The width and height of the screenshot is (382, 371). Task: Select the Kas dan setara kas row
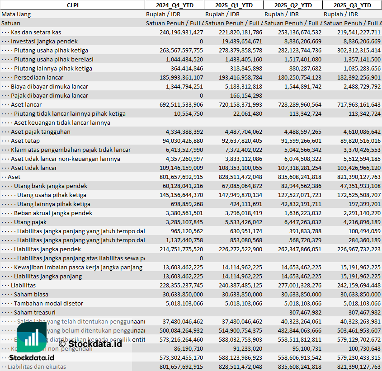[x=191, y=32]
